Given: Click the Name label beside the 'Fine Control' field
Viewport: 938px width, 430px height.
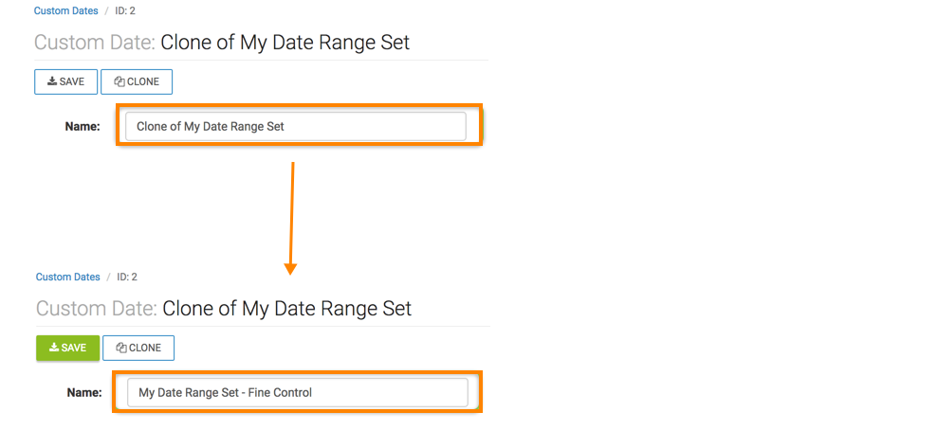Looking at the screenshot, I should [x=84, y=392].
